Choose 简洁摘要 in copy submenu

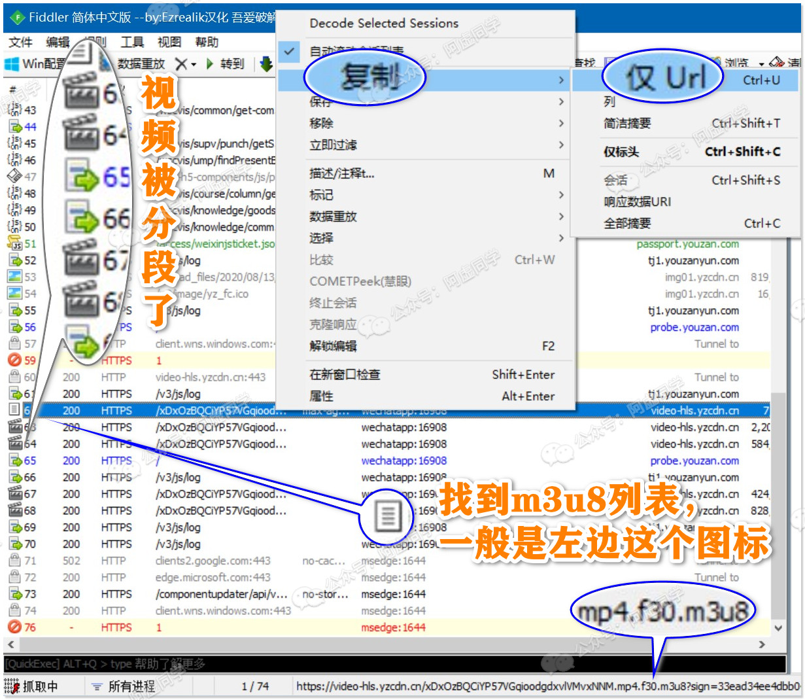coord(627,123)
